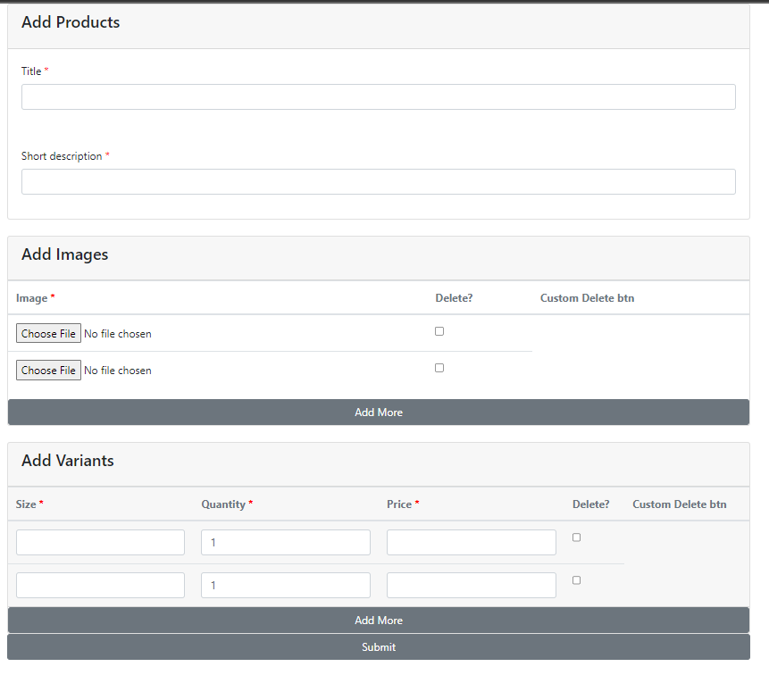Screen dimensions: 769x675
Task: Tick Delete checkbox for second image row
Action: coord(439,368)
